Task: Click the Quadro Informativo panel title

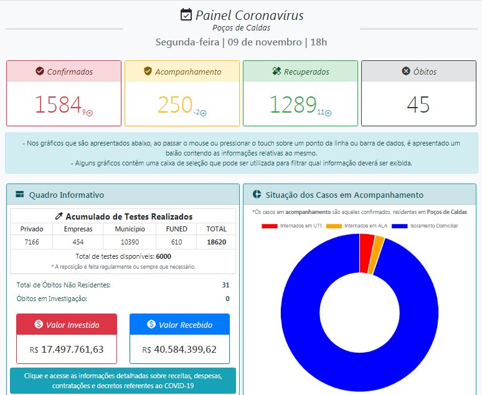Action: coord(67,195)
